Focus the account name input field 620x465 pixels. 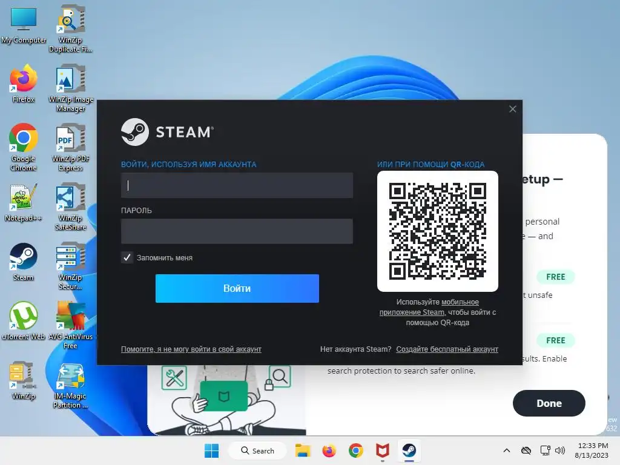[x=237, y=185]
